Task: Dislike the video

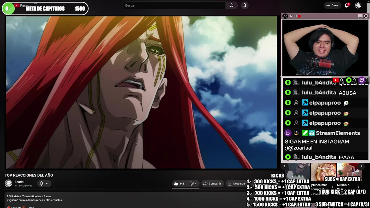Action: coord(193,183)
